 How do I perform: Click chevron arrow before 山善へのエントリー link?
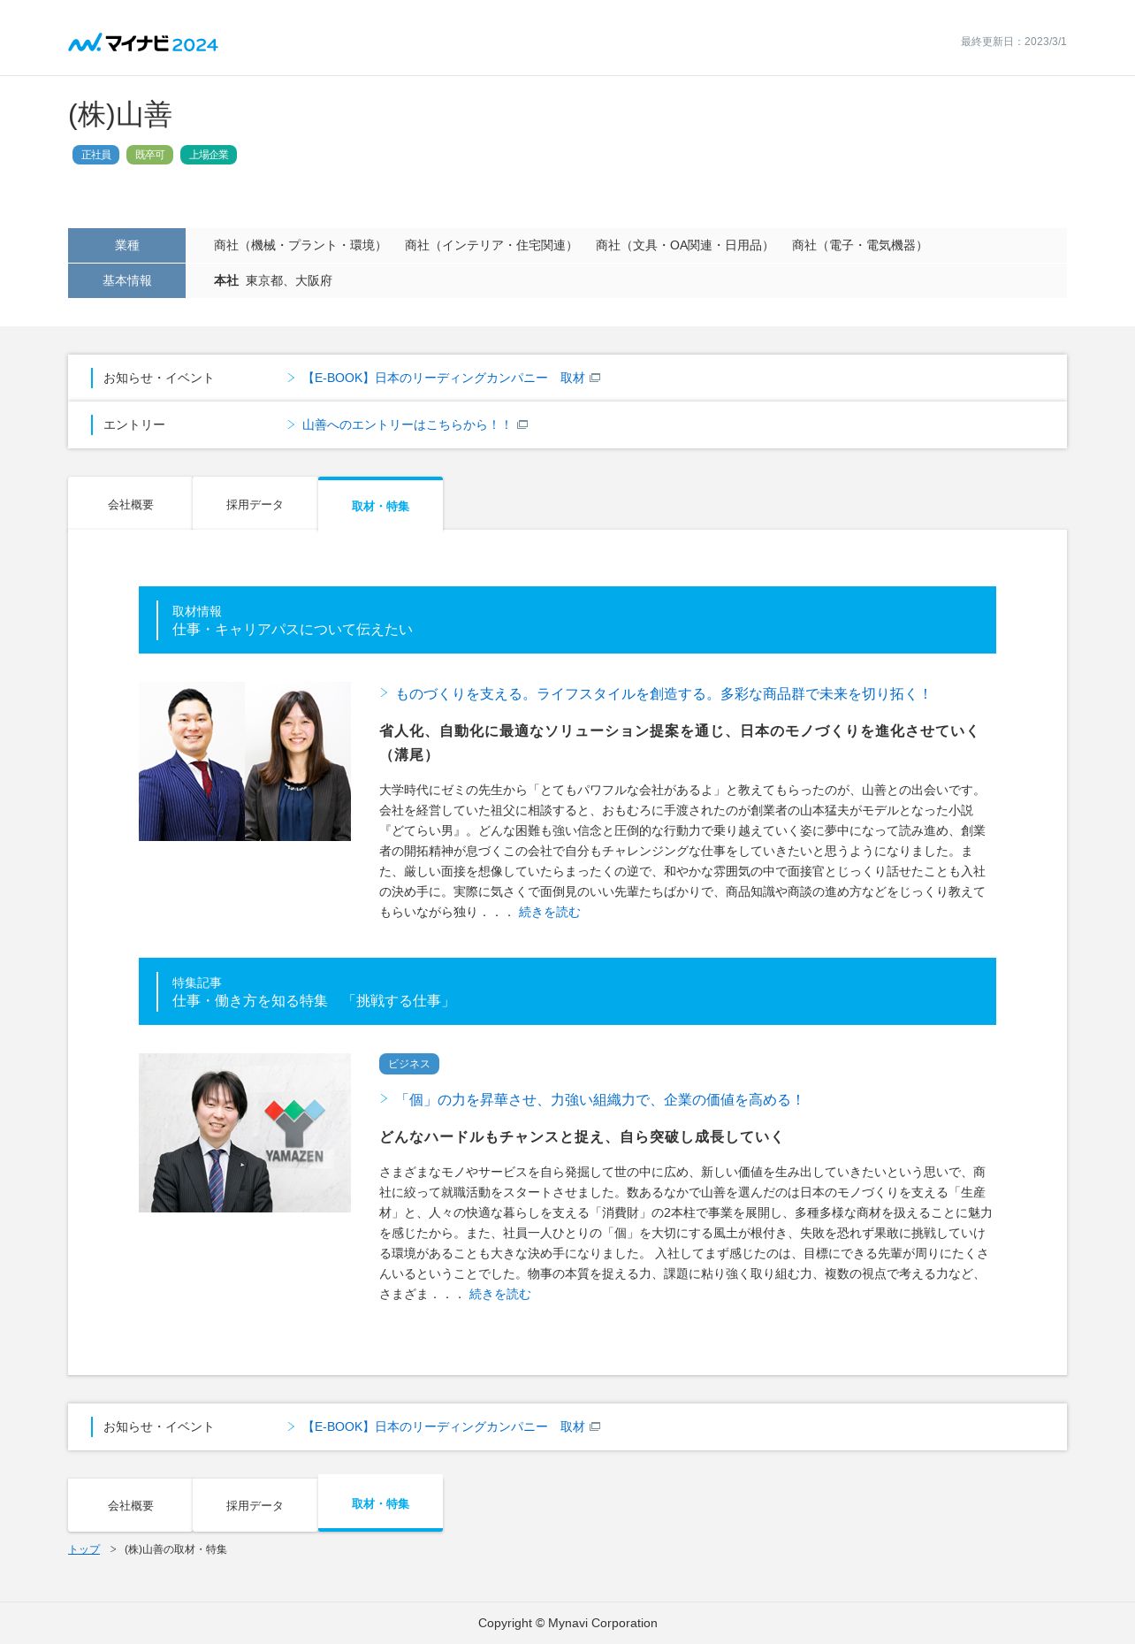(x=291, y=424)
